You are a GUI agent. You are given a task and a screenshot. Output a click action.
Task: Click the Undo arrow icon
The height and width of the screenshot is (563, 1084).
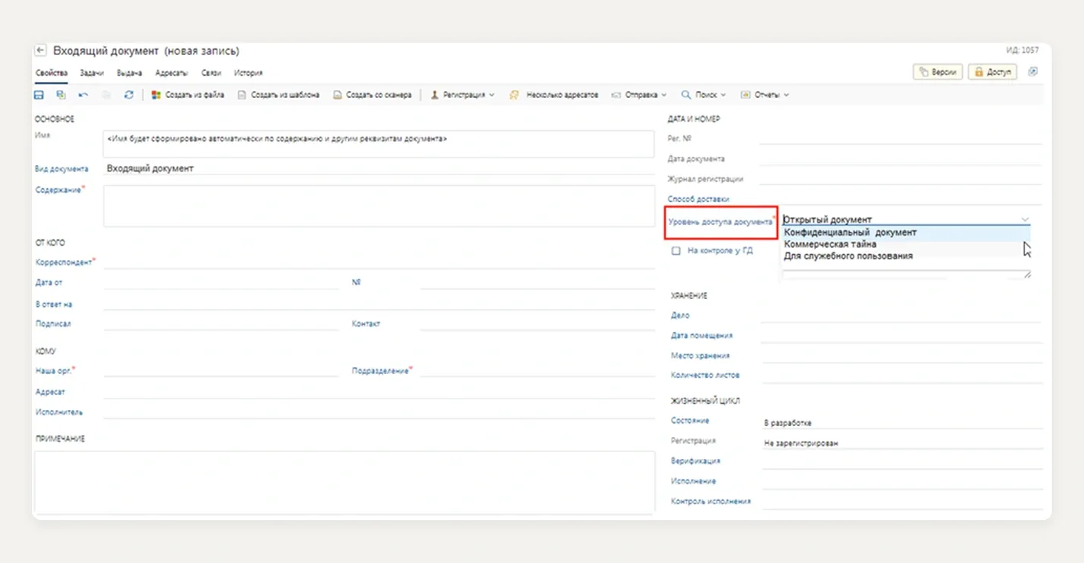[x=83, y=95]
